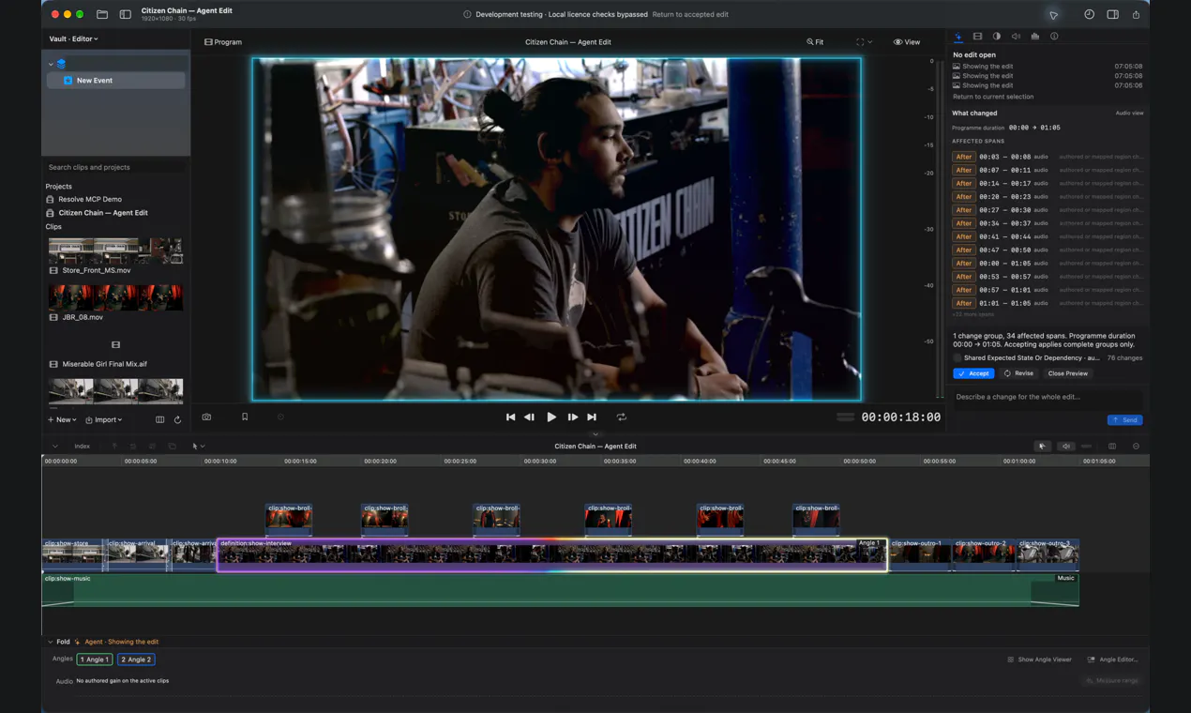
Task: Click the share/export icon in title bar
Action: click(x=1136, y=15)
